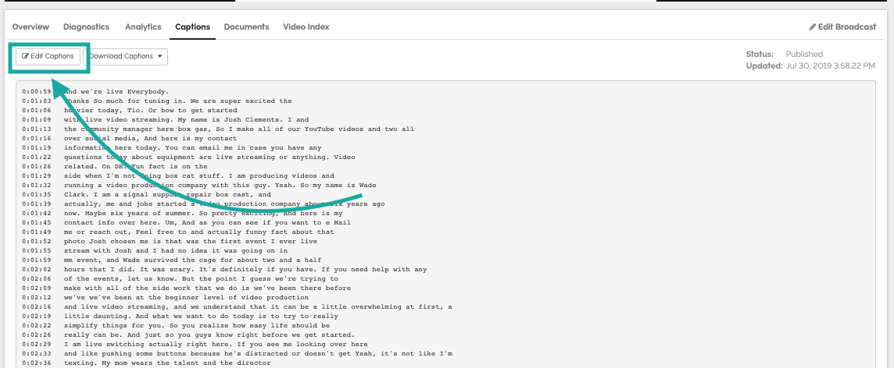894x368 pixels.
Task: Click the caption line at timestamp 0:00:59
Action: click(117, 92)
